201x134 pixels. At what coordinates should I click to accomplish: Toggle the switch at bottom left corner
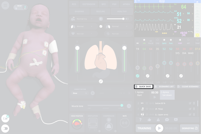coord(5,129)
